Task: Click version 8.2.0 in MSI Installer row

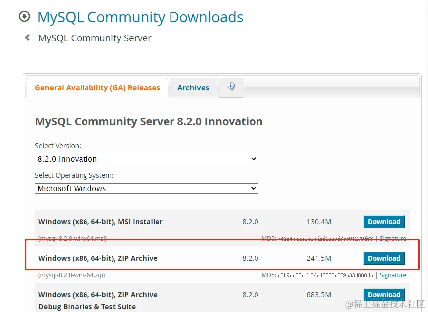Action: [250, 222]
